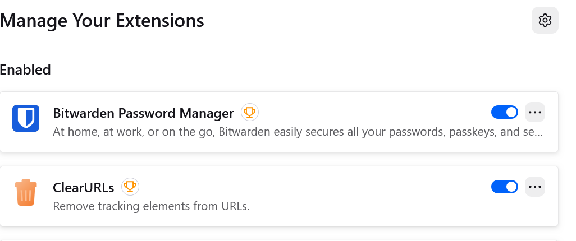Disable the Bitwarden Password Manager extension
Image resolution: width=576 pixels, height=241 pixels.
click(505, 113)
